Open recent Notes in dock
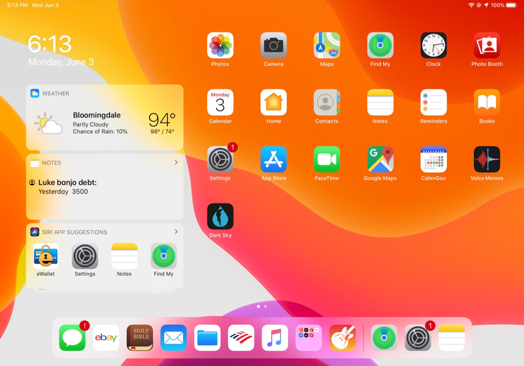 point(451,337)
